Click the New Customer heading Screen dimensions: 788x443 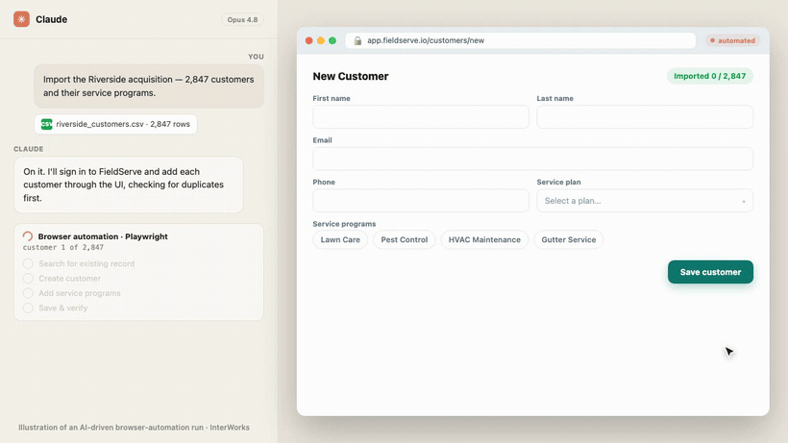click(x=351, y=76)
